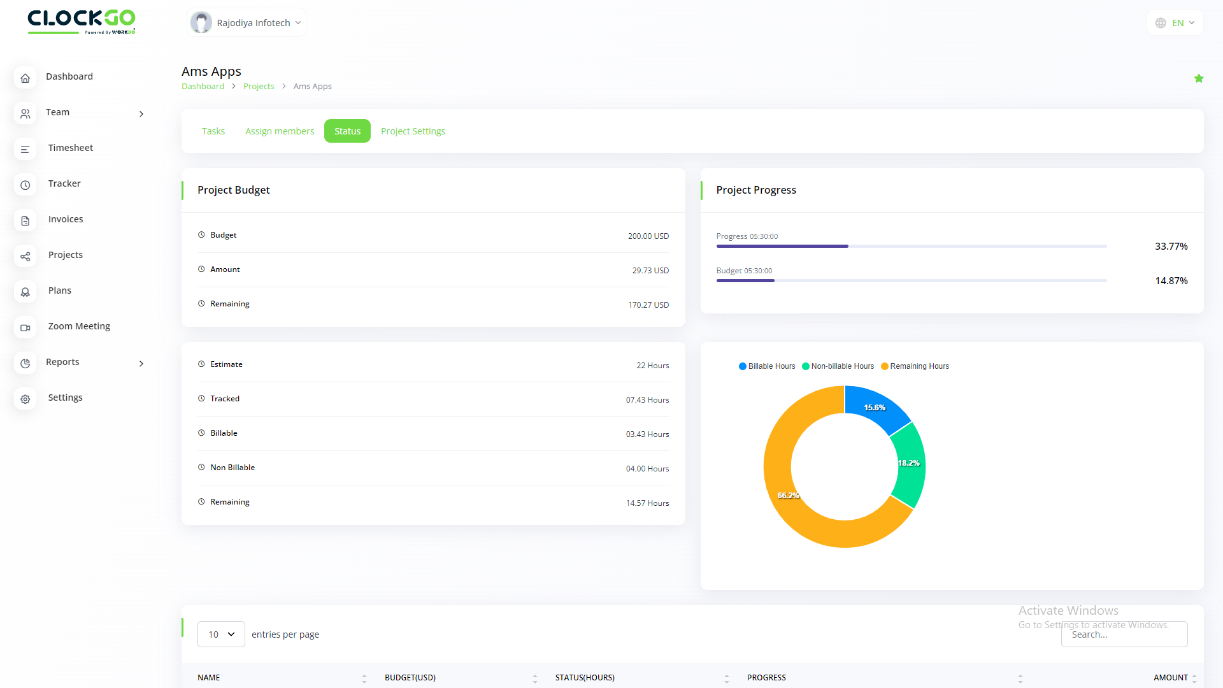
Task: Expand the Team submenu chevron
Action: 141,114
